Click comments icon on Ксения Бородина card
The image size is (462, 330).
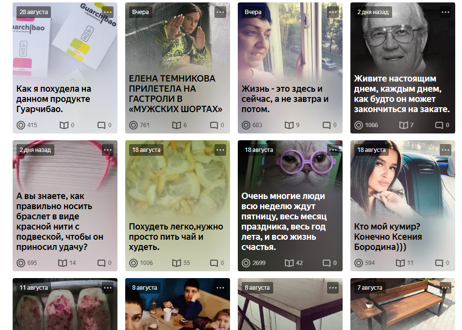click(439, 263)
